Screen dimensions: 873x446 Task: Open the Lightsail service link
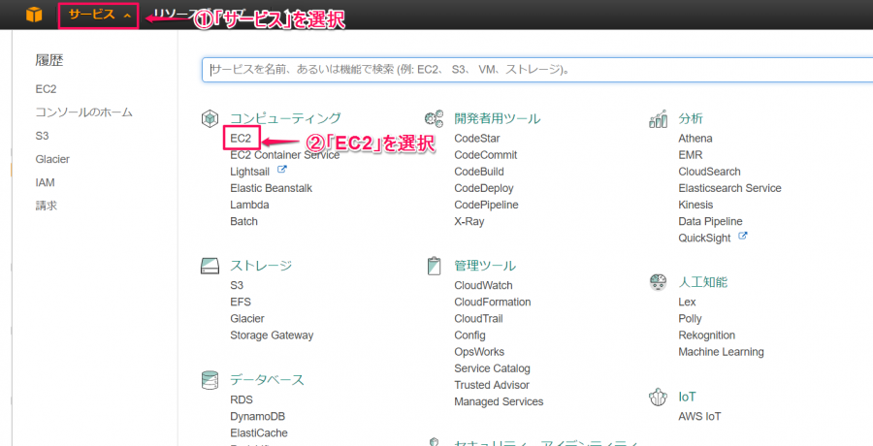click(249, 172)
